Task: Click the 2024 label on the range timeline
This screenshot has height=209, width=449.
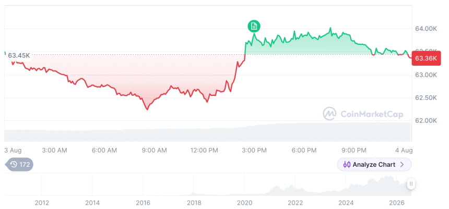Action: click(346, 203)
